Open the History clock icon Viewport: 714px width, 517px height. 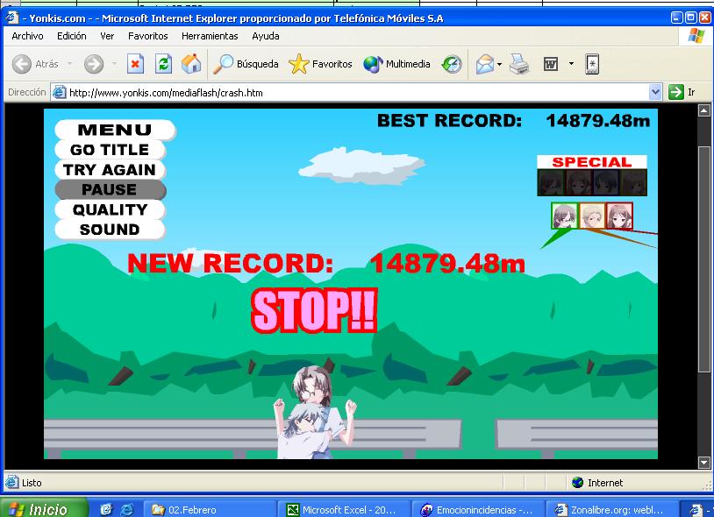click(452, 64)
